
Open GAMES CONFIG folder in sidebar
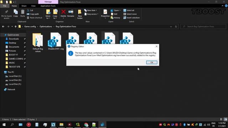pos(16,59)
